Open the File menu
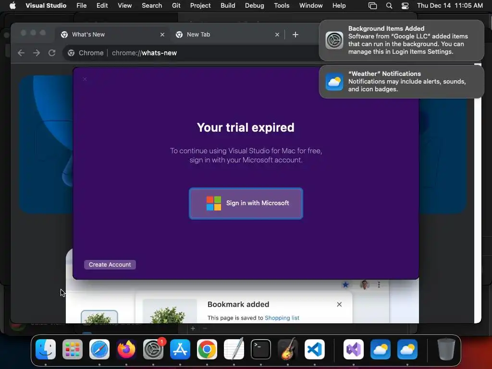Screen dimensions: 492x369 coord(81,5)
